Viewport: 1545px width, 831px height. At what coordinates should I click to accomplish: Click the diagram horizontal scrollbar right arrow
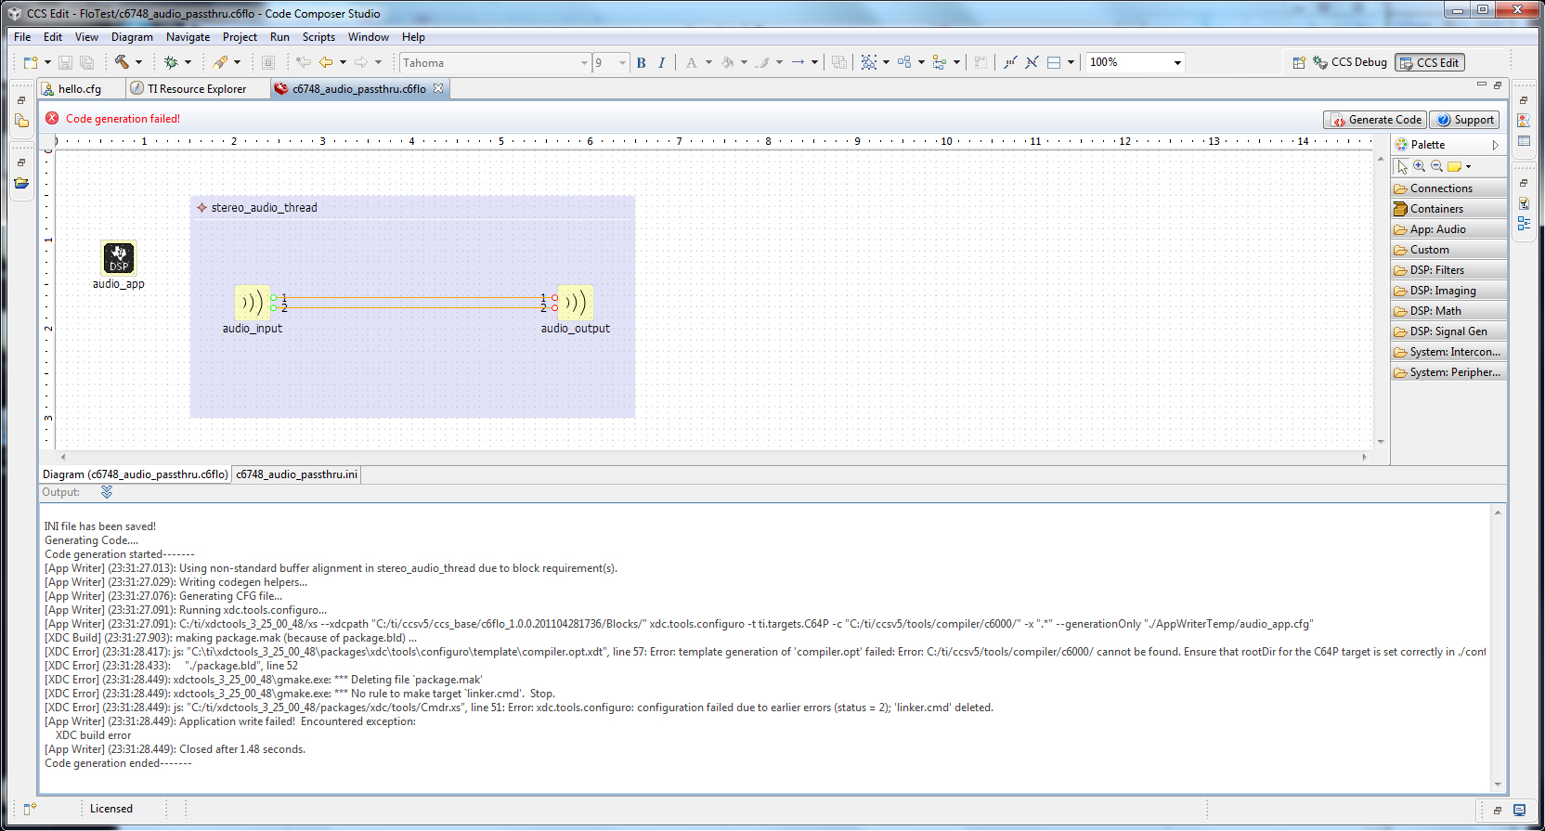(x=1365, y=457)
